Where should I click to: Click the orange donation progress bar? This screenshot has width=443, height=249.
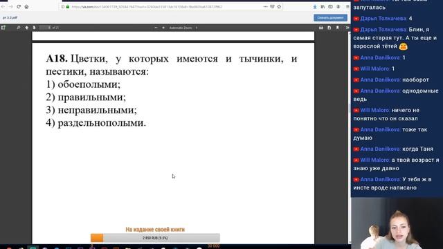tap(155, 238)
